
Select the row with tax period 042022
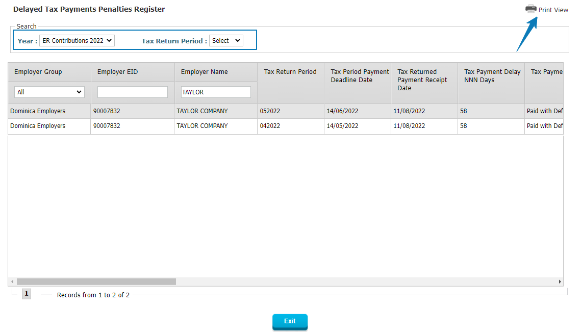pyautogui.click(x=270, y=126)
